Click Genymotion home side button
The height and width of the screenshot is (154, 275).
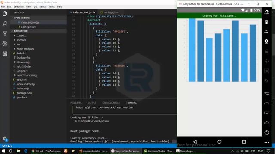tap(266, 123)
